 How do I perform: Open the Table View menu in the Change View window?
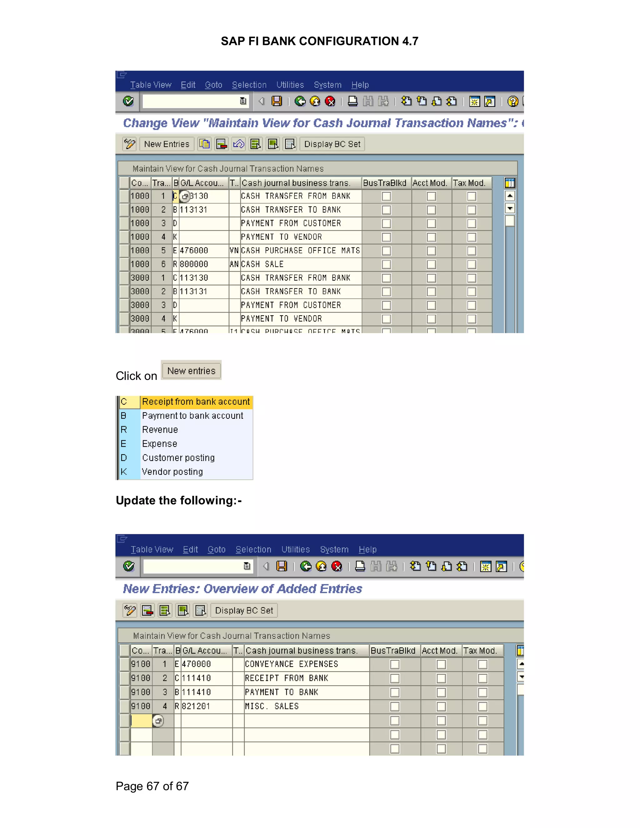coord(151,85)
